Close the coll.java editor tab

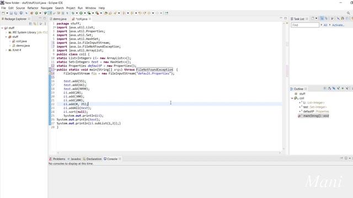pos(90,19)
